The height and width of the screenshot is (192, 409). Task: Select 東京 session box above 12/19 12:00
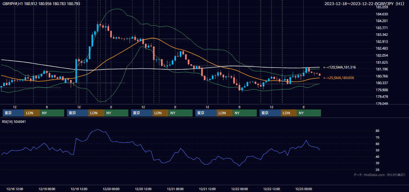pos(78,113)
